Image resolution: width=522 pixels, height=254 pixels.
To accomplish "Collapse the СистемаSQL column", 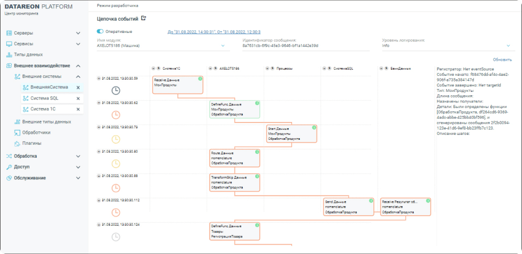I will pos(324,69).
